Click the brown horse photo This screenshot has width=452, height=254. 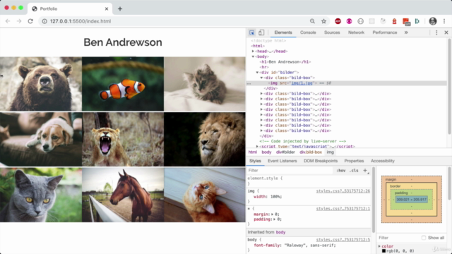[x=123, y=195]
